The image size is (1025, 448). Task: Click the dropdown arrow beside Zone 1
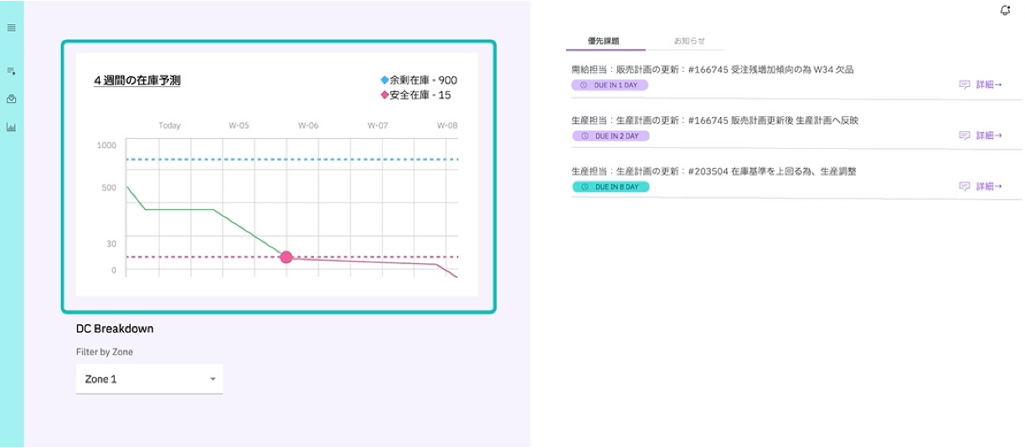[212, 379]
